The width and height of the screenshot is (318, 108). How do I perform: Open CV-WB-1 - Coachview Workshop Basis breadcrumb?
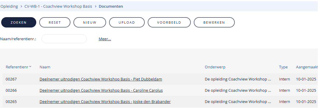click(x=58, y=6)
